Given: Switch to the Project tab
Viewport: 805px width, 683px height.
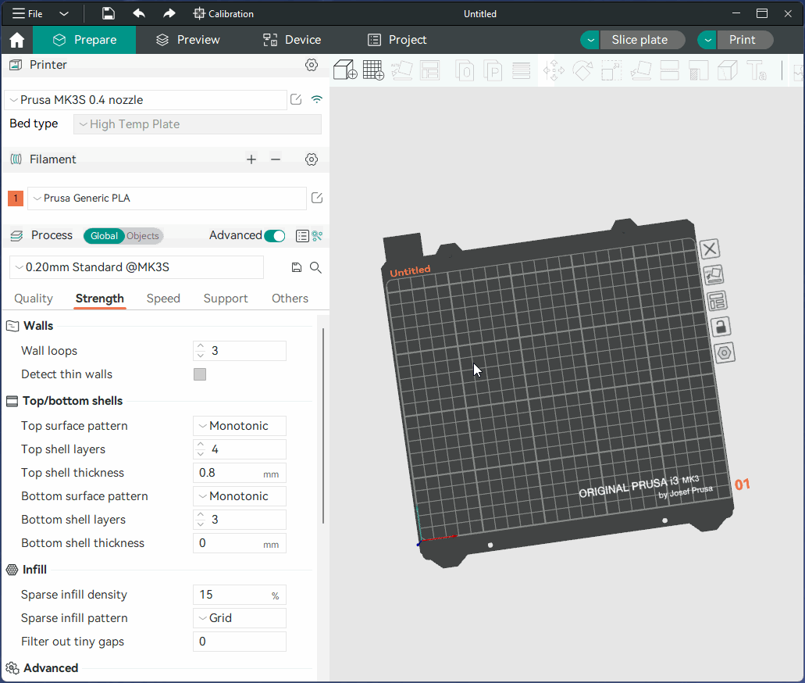Looking at the screenshot, I should point(397,40).
